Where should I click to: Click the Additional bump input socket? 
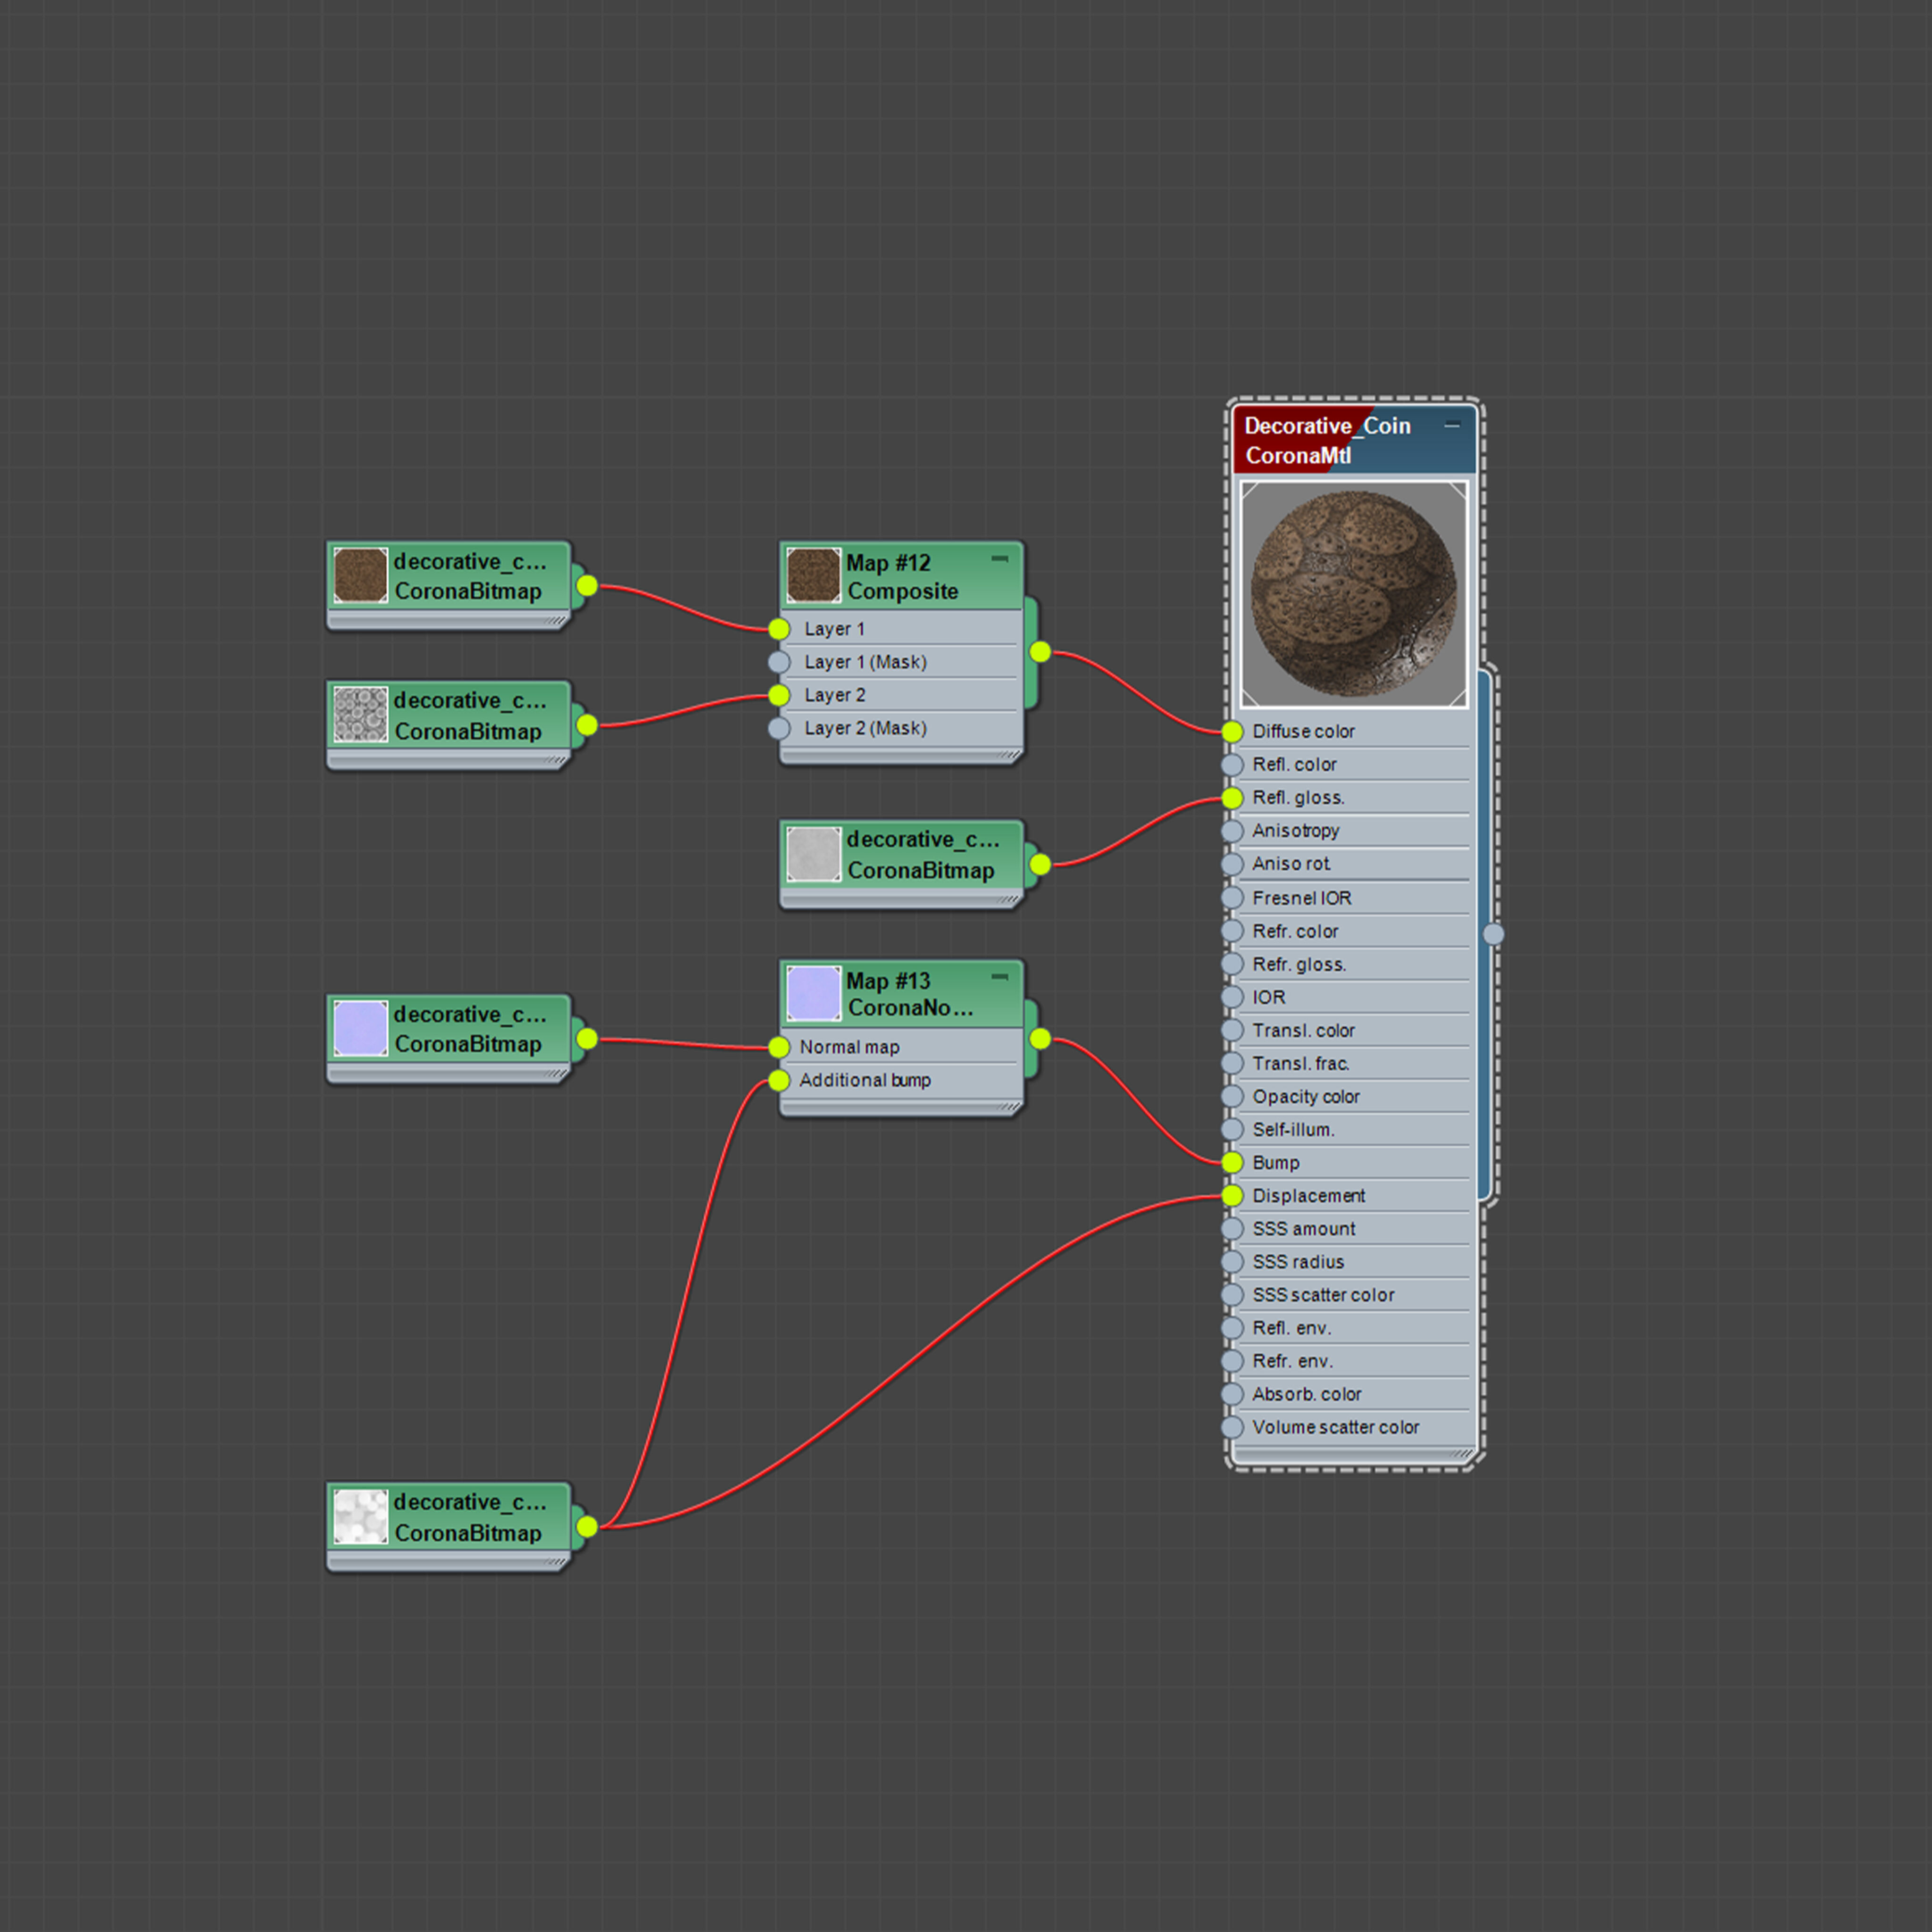pyautogui.click(x=779, y=1080)
